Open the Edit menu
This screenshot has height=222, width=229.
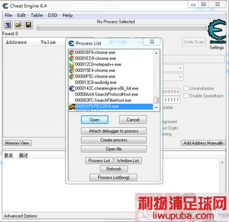pos(21,15)
